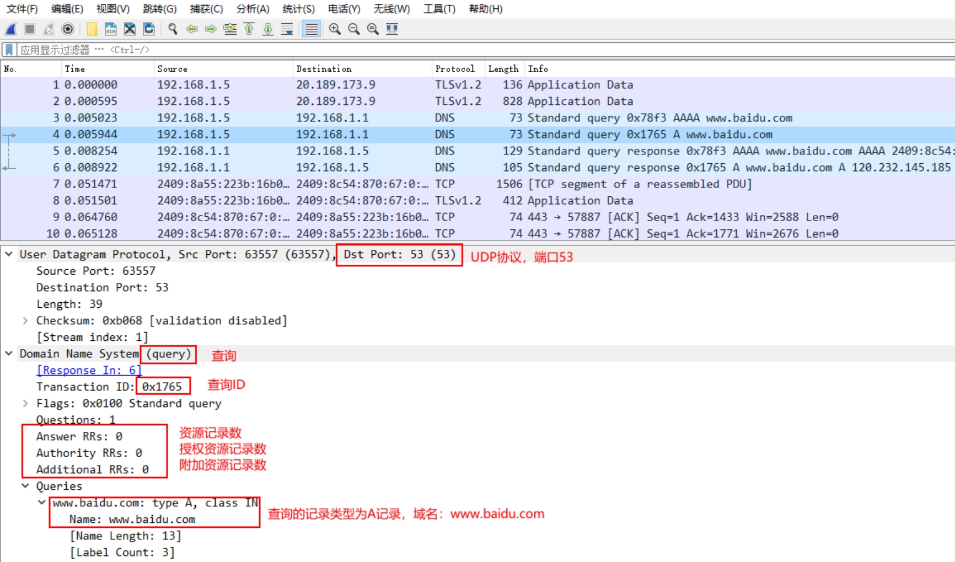This screenshot has width=955, height=562.
Task: Expand the Checksum 0xb068 field
Action: (x=25, y=320)
